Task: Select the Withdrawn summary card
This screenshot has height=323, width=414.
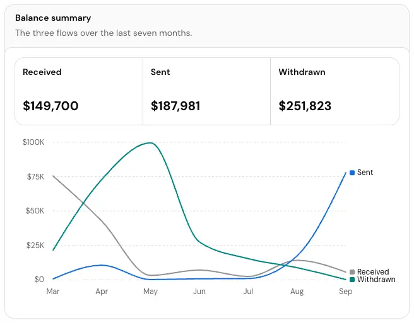Action: tap(334, 91)
